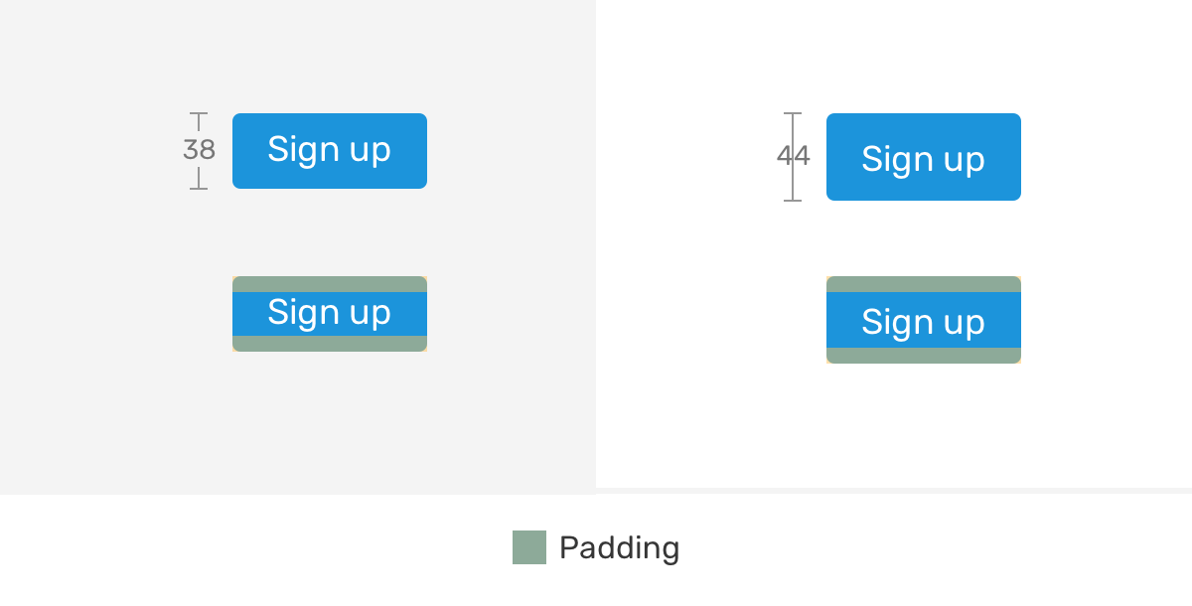
Task: Click the Sign up button beside the 44 label
Action: (x=923, y=157)
